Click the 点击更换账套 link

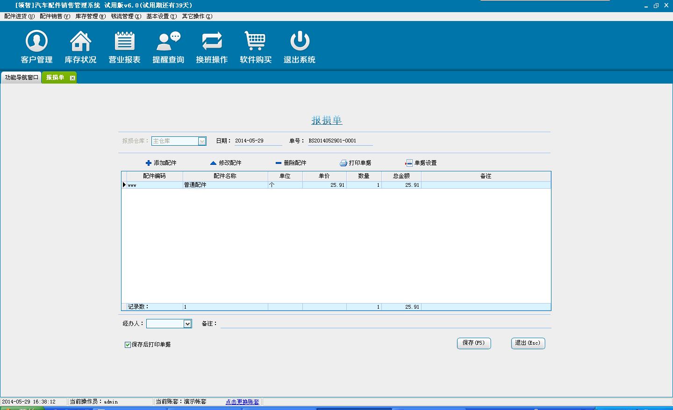tap(242, 402)
